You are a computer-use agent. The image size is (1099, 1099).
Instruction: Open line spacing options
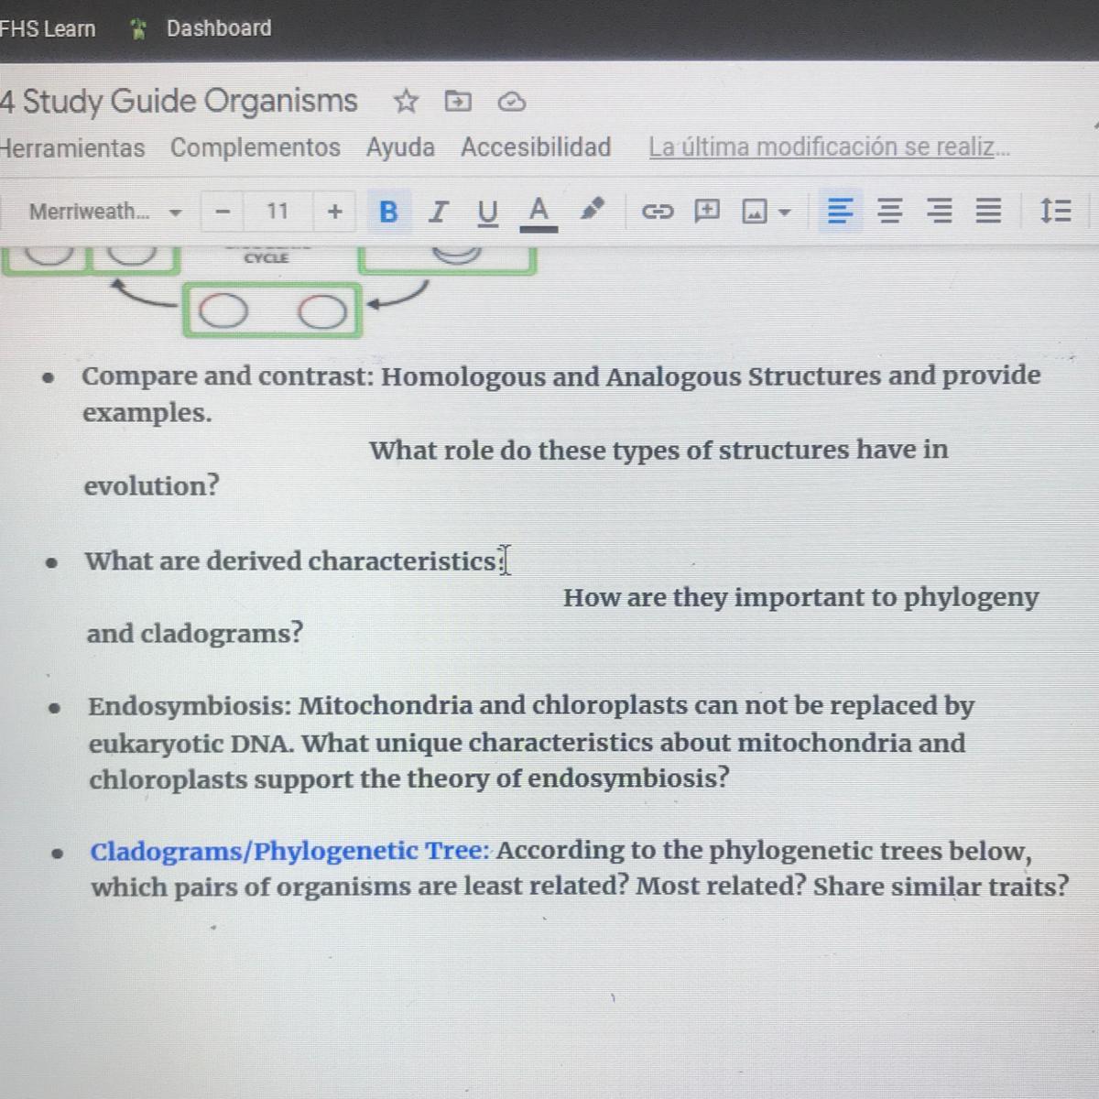pos(1055,212)
